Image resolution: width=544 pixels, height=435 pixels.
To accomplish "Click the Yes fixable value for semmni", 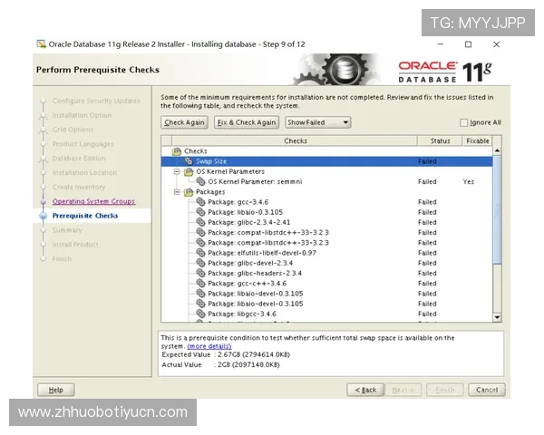I will pos(469,181).
